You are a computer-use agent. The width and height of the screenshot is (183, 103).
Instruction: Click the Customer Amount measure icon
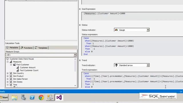point(18,68)
